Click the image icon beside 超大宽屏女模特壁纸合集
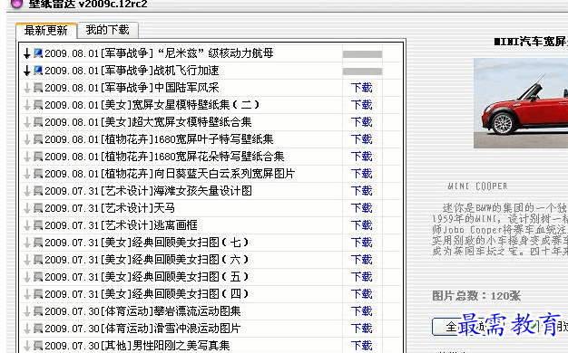This screenshot has height=353, width=568. click(38, 122)
